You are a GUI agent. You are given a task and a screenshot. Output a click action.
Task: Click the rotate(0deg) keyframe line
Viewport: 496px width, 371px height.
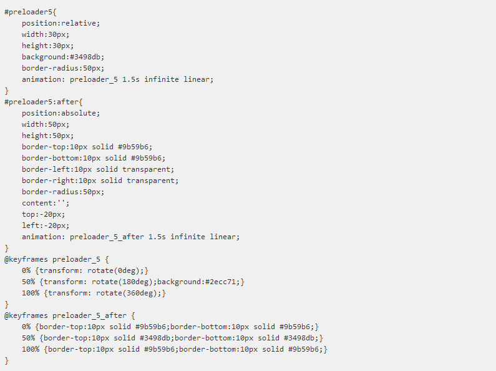85,270
